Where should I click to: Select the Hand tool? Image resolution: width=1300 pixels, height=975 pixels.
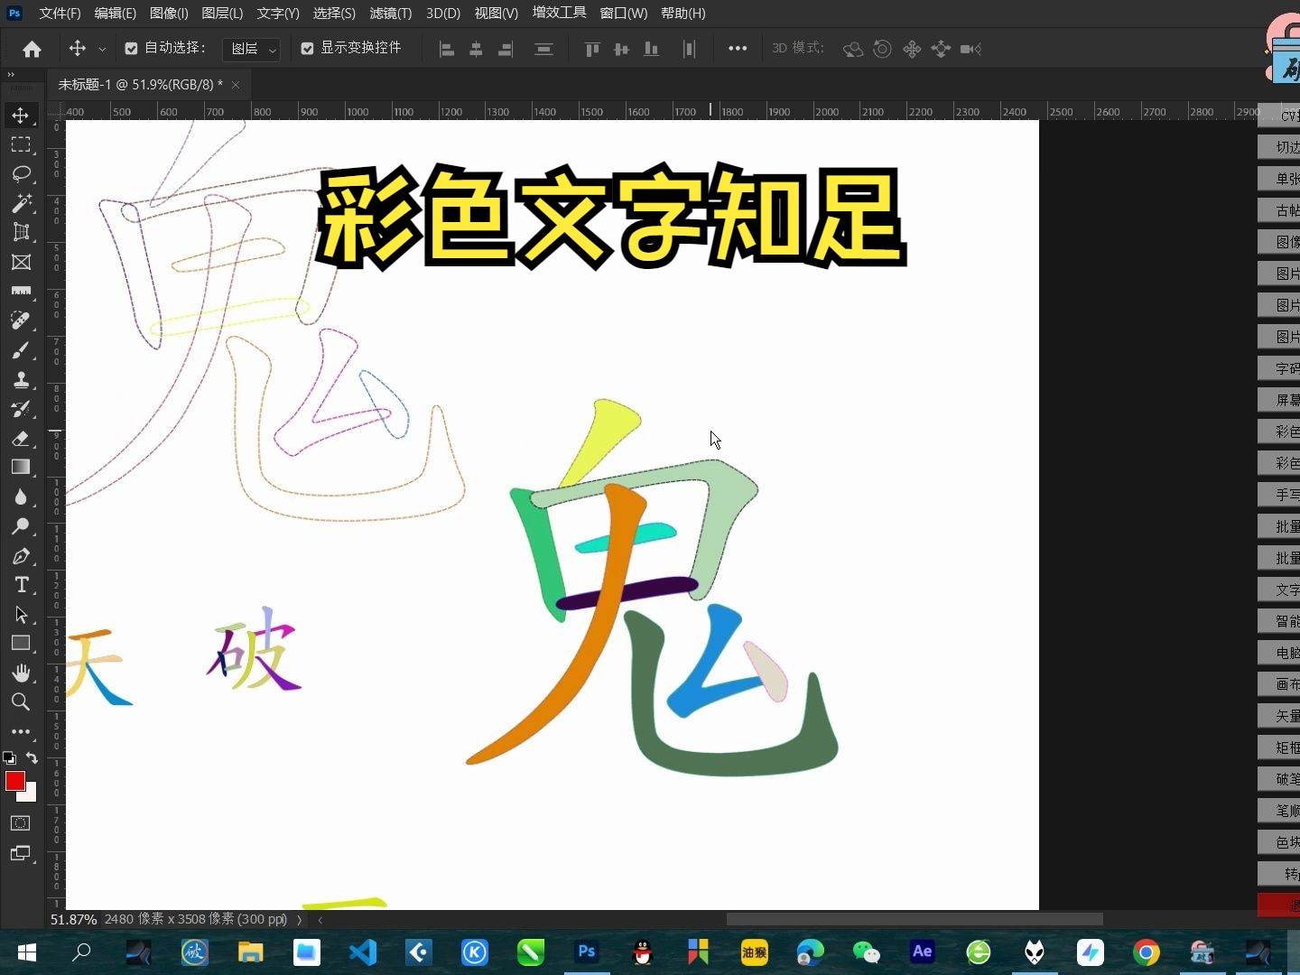21,673
